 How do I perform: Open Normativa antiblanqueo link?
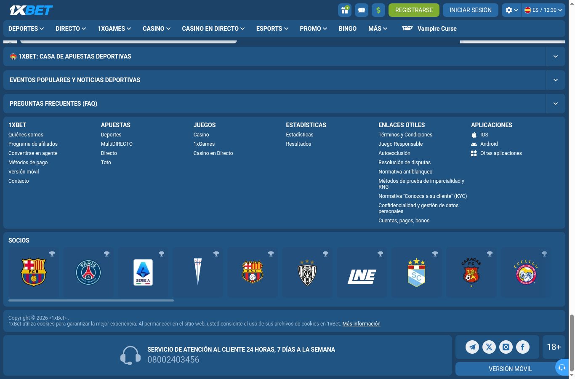pos(405,172)
